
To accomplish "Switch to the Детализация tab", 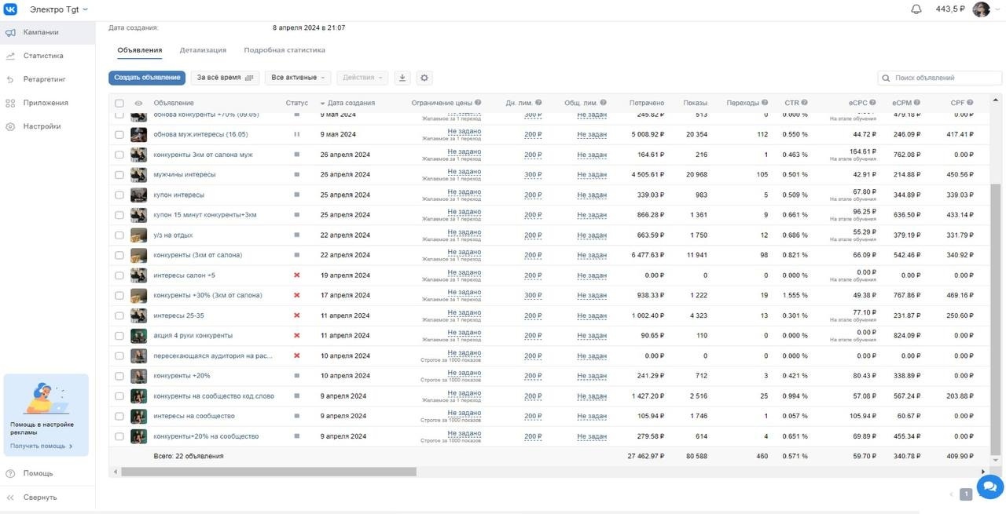I will point(203,50).
